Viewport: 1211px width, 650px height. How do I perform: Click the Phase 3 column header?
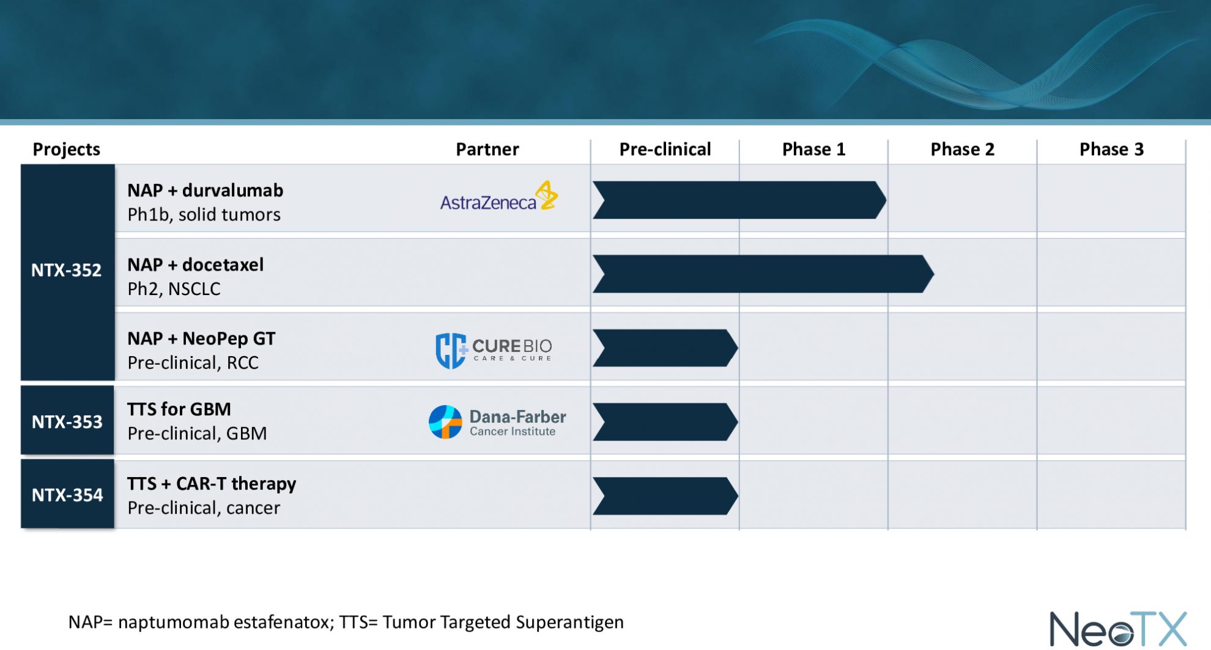click(1111, 150)
